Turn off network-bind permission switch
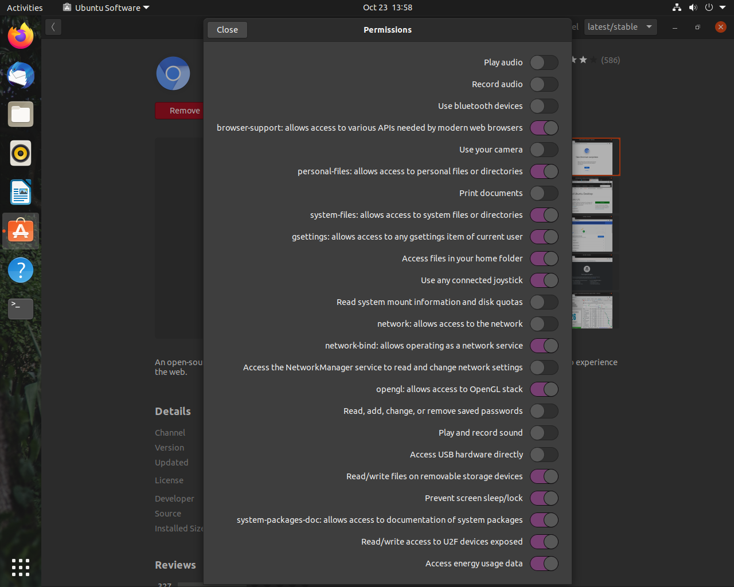This screenshot has height=587, width=734. pos(544,346)
